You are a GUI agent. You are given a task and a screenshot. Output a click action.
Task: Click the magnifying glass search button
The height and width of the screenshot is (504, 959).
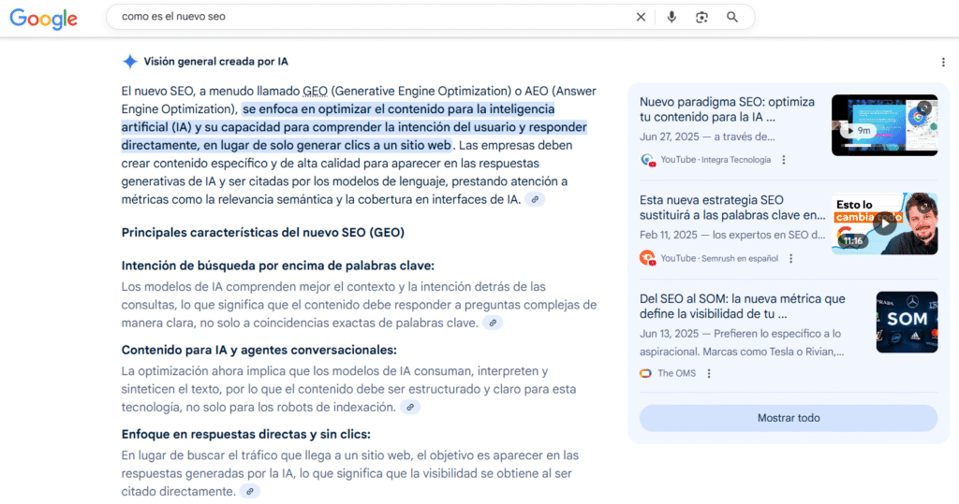[x=732, y=17]
